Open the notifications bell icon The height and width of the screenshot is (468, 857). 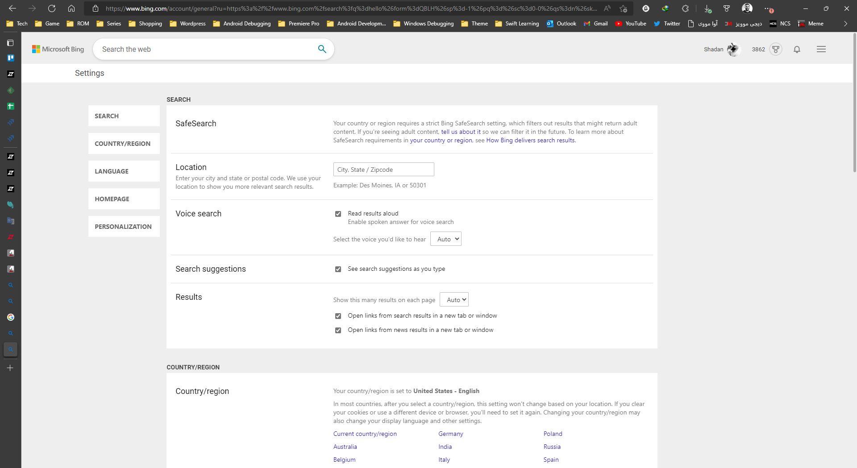tap(797, 50)
